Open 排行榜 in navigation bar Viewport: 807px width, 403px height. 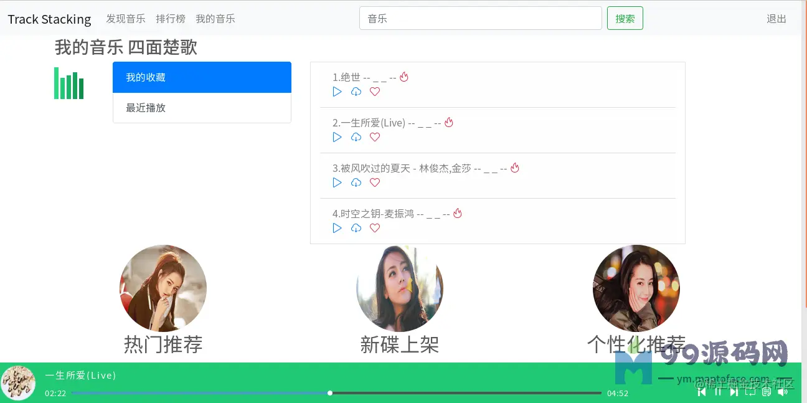[171, 19]
